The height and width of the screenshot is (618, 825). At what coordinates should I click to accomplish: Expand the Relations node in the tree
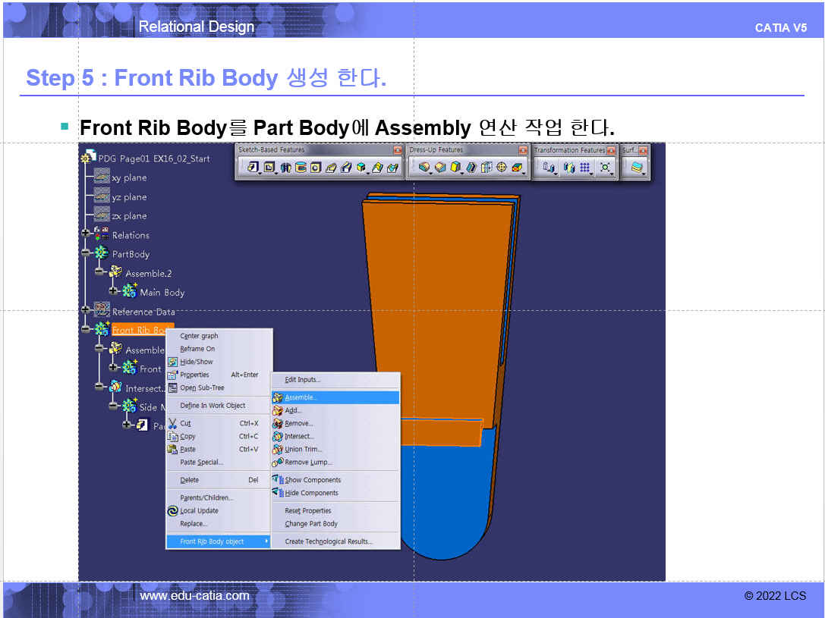[x=86, y=235]
